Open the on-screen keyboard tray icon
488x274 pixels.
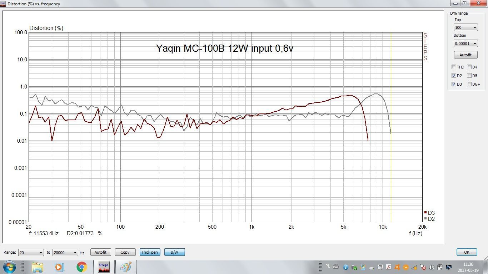pos(336,267)
